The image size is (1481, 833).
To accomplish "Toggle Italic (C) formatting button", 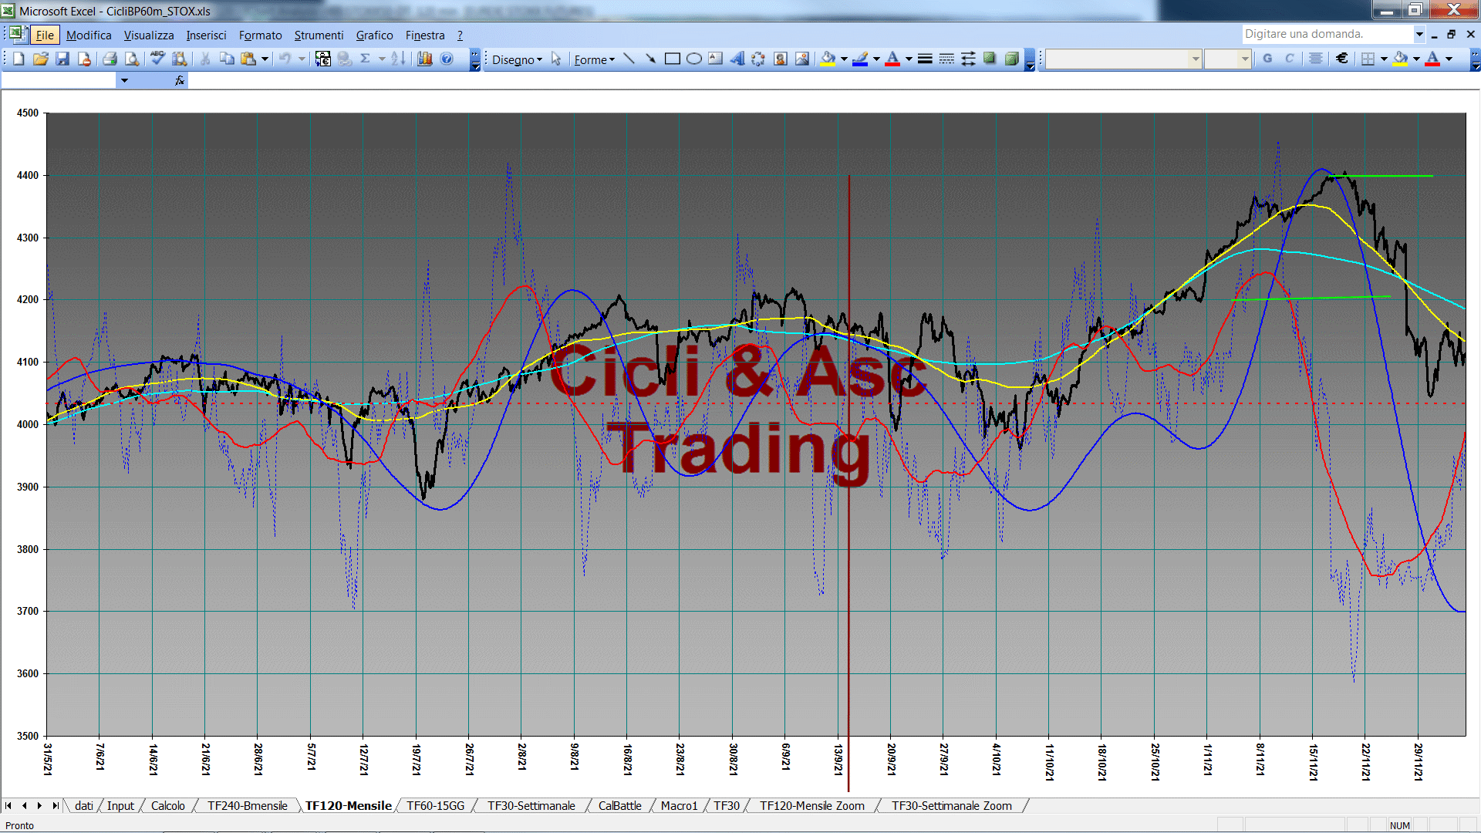I will point(1290,59).
